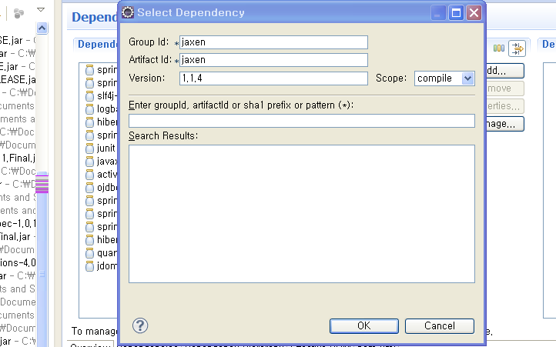Maximize the Select Dependency dialog
Screen dimensions: 556x347
click(456, 12)
